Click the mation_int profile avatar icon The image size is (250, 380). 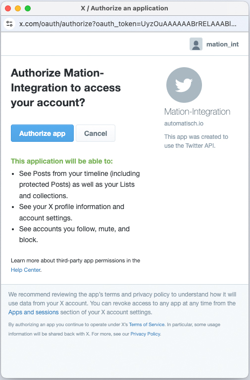pos(196,44)
